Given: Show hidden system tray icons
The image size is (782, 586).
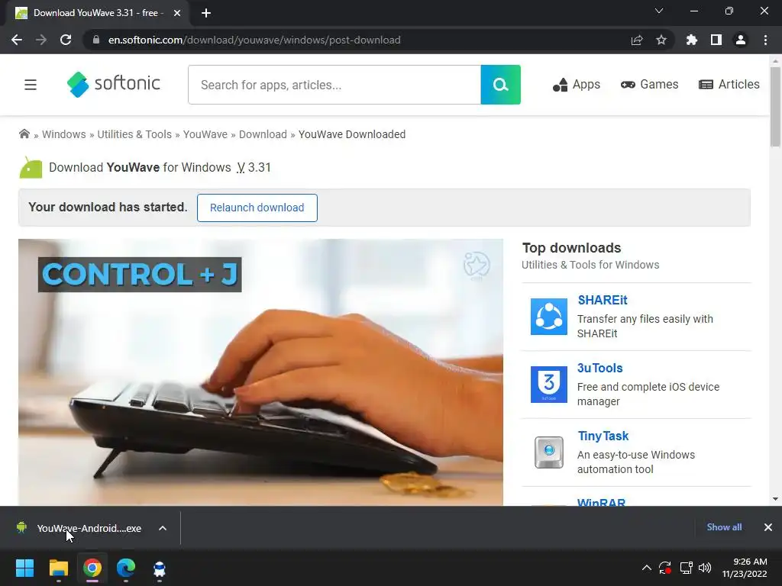Looking at the screenshot, I should (x=646, y=568).
